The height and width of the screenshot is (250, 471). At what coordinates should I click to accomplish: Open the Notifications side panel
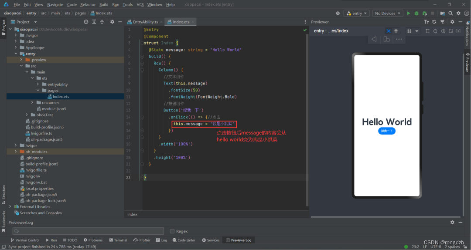(468, 34)
